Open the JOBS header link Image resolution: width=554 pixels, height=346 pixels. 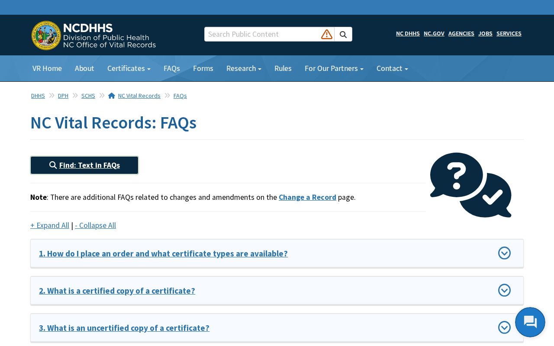pyautogui.click(x=485, y=33)
